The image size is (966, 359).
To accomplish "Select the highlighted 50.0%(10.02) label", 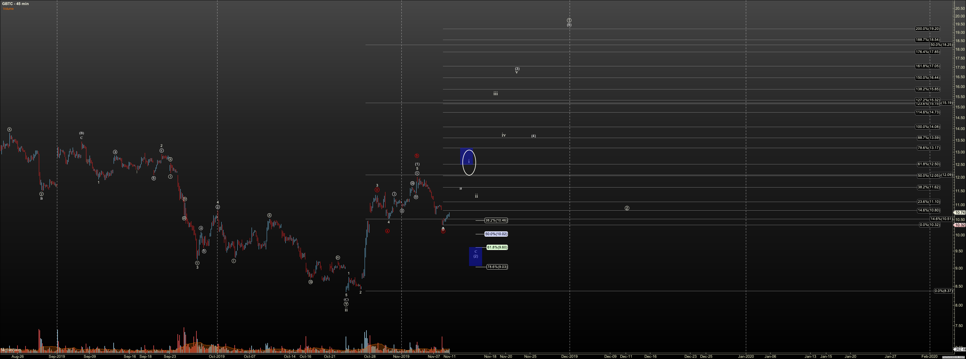I will [x=496, y=234].
